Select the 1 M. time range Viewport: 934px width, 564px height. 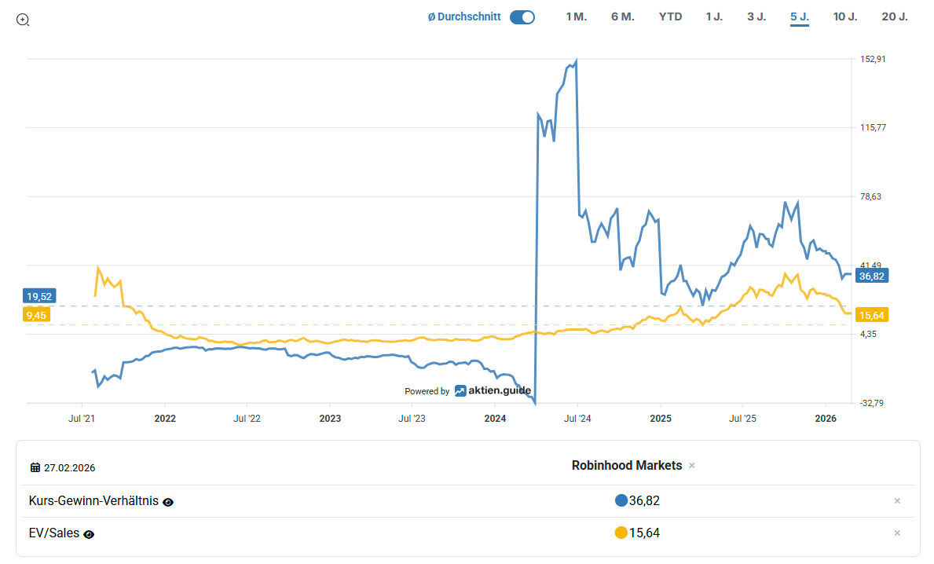(x=576, y=17)
